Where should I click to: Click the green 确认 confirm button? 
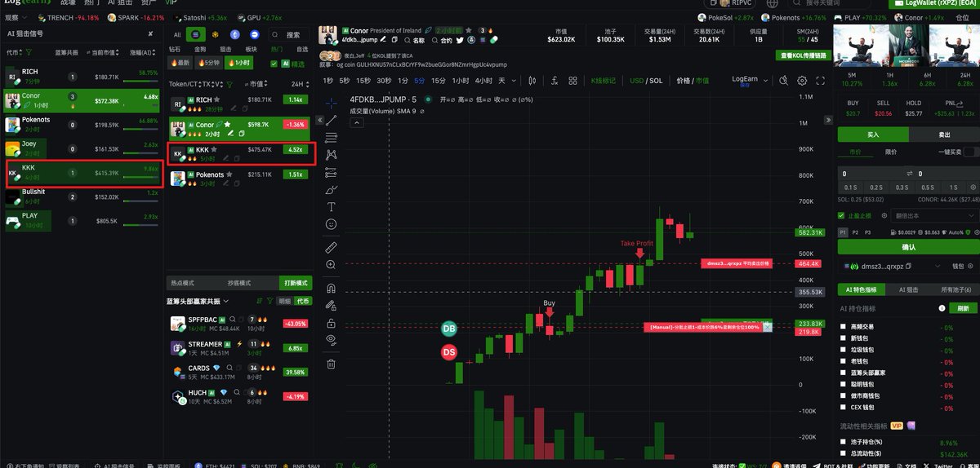[x=908, y=247]
